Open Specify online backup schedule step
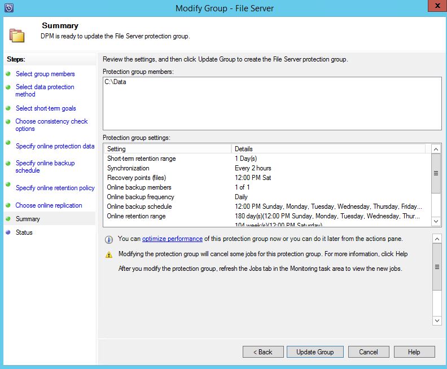This screenshot has height=369, width=447. (x=45, y=166)
